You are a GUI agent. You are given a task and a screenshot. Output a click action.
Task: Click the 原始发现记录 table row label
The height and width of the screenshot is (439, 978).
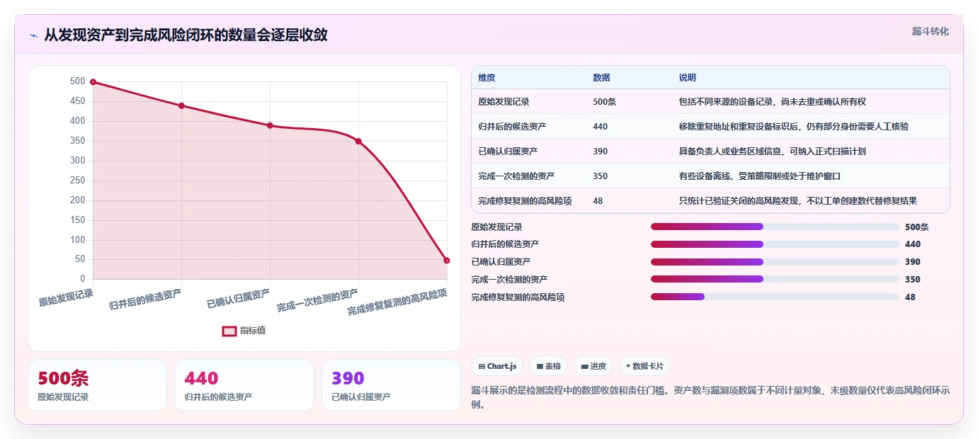pyautogui.click(x=504, y=102)
